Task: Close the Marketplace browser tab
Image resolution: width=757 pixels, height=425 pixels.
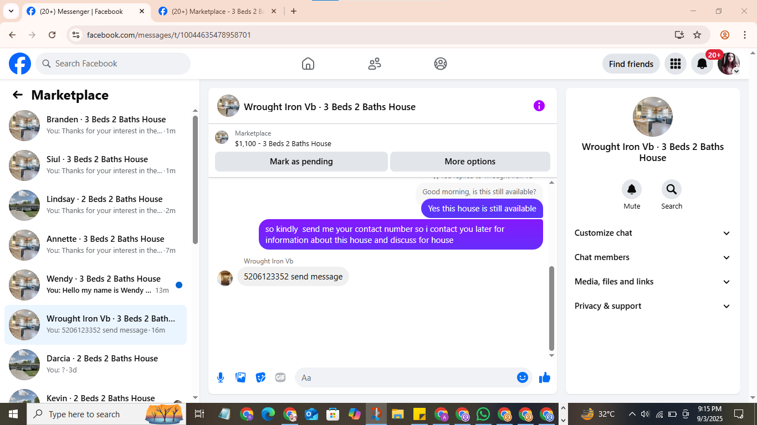Action: point(273,11)
